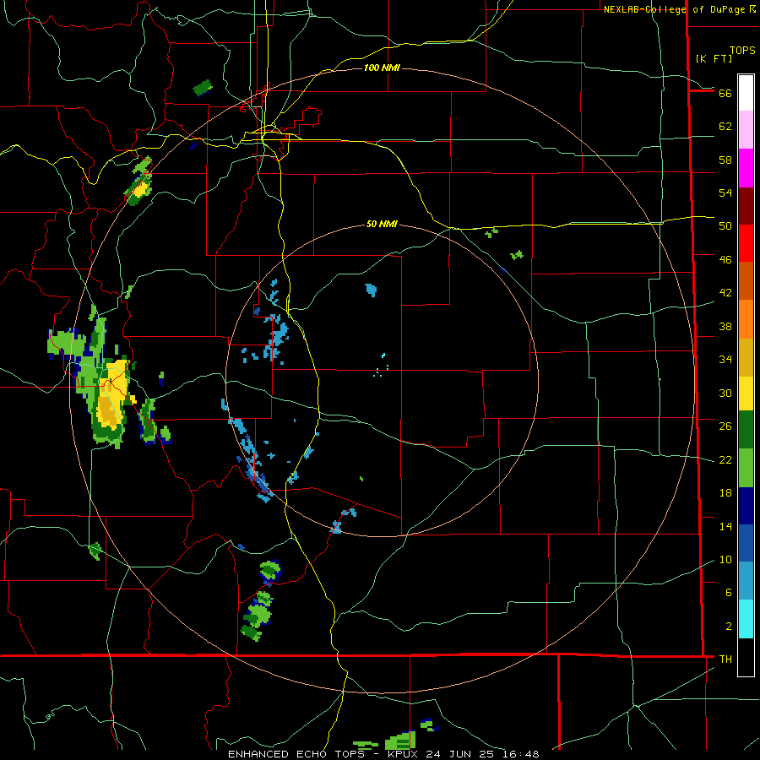760x760 pixels.
Task: Click the 26 legend value
Action: (x=725, y=426)
